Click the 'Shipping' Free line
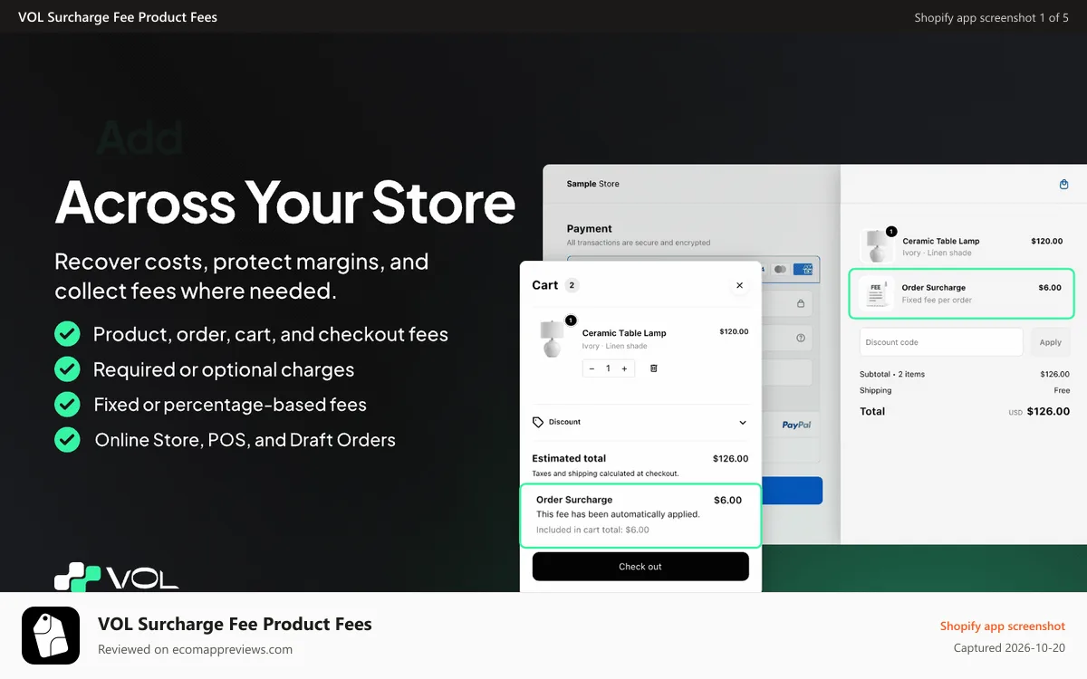 point(965,390)
